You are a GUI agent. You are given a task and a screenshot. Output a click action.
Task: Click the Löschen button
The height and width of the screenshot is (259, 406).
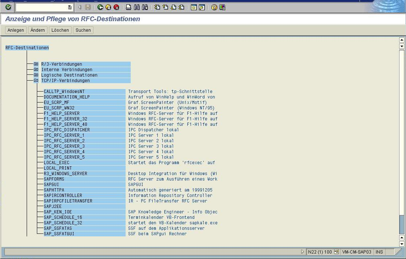[x=60, y=30]
